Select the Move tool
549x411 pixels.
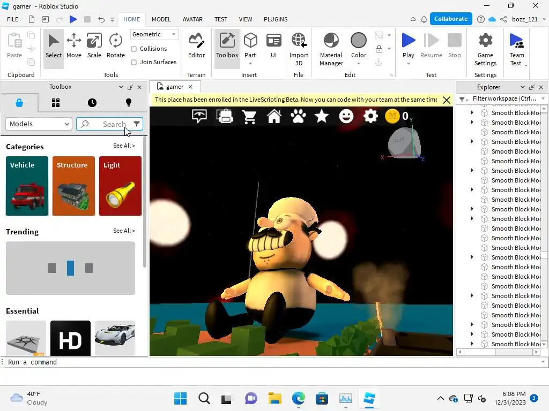coord(74,46)
